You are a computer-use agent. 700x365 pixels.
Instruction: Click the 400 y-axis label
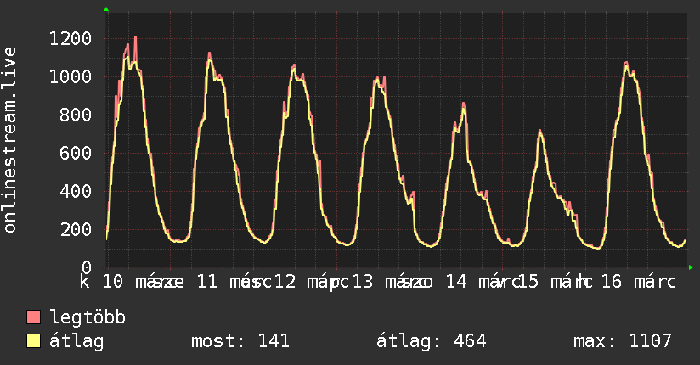[76, 192]
